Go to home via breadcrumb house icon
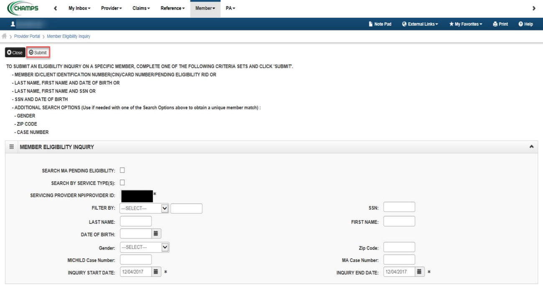This screenshot has width=543, height=288. (x=4, y=36)
